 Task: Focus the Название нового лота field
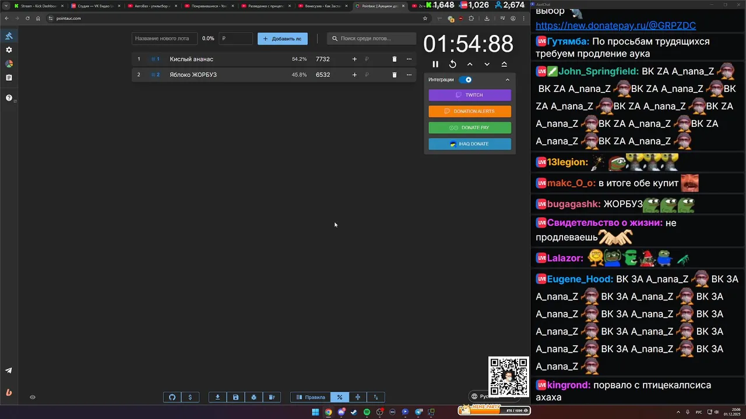(x=164, y=38)
